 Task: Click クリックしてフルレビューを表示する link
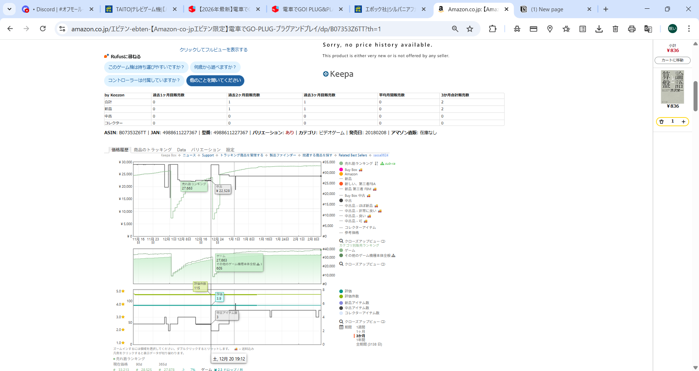tap(213, 50)
